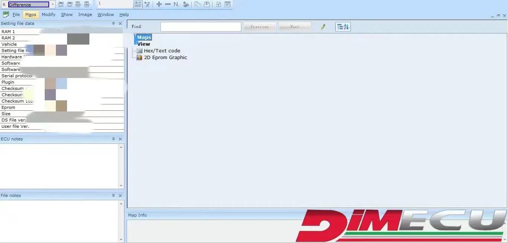The height and width of the screenshot is (243, 508).
Task: Pin the ECU notes panel
Action: click(114, 139)
